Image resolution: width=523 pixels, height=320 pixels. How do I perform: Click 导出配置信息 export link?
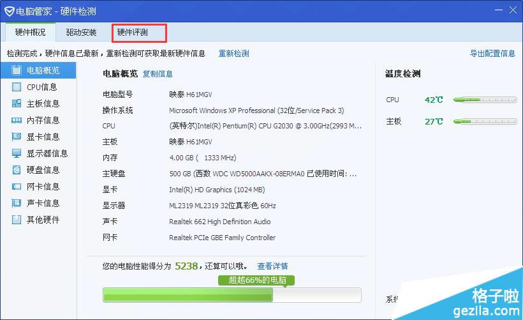tap(492, 54)
